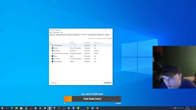Open the AIDA64 taskbar icon
Screen dimensions: 196x110
(69, 108)
